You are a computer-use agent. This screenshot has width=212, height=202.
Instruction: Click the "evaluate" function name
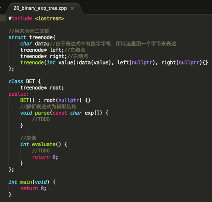pos(44,144)
